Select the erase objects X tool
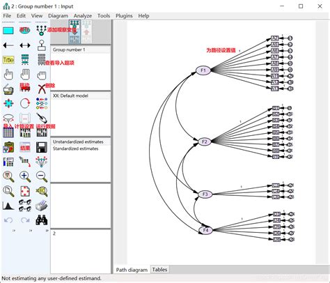Image resolution: width=330 pixels, height=283 pixels. click(x=42, y=89)
